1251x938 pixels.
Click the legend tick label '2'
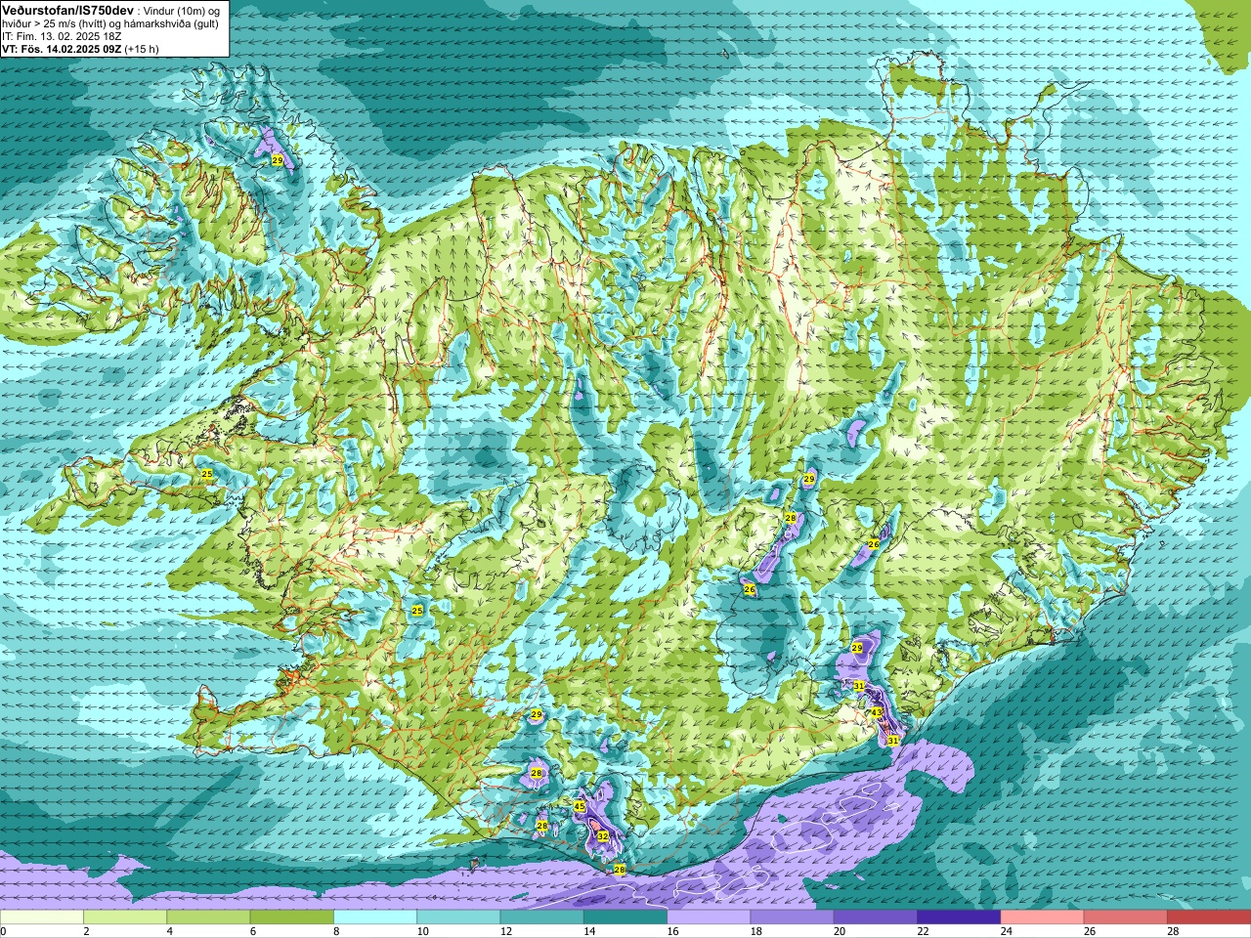86,931
